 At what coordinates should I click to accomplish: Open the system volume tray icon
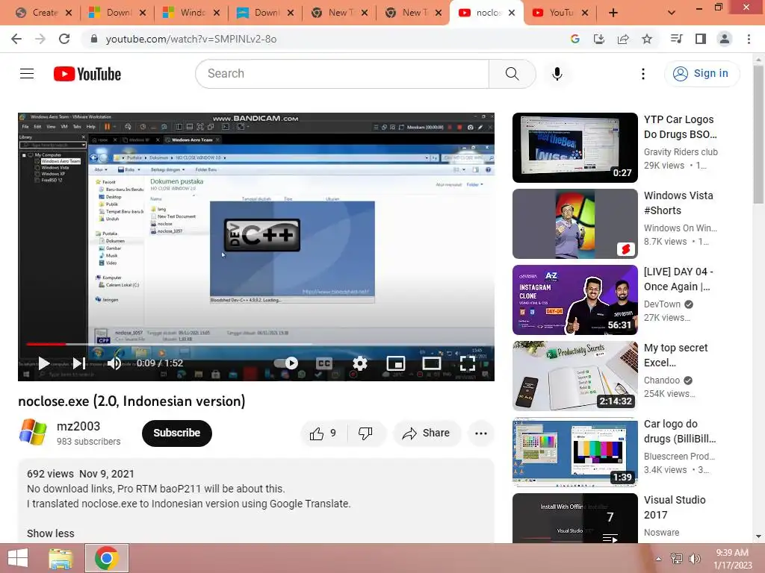[694, 559]
